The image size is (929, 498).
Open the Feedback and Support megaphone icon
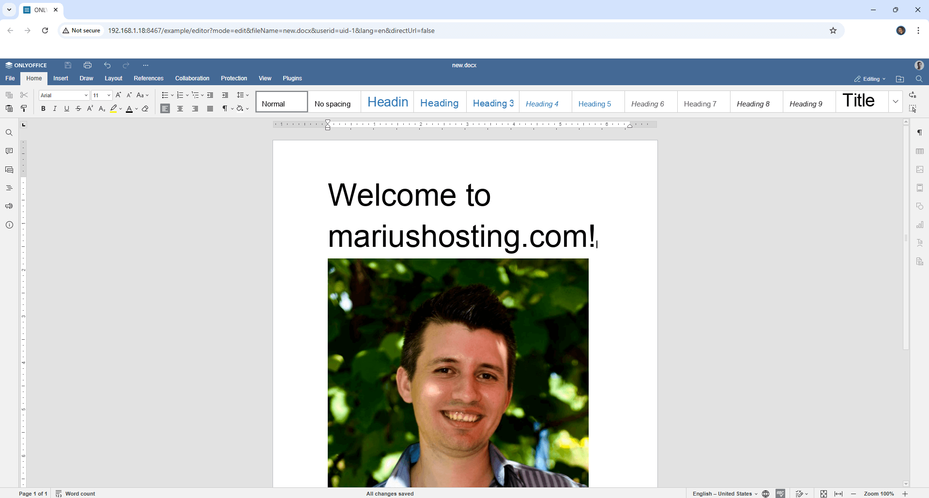tap(9, 206)
